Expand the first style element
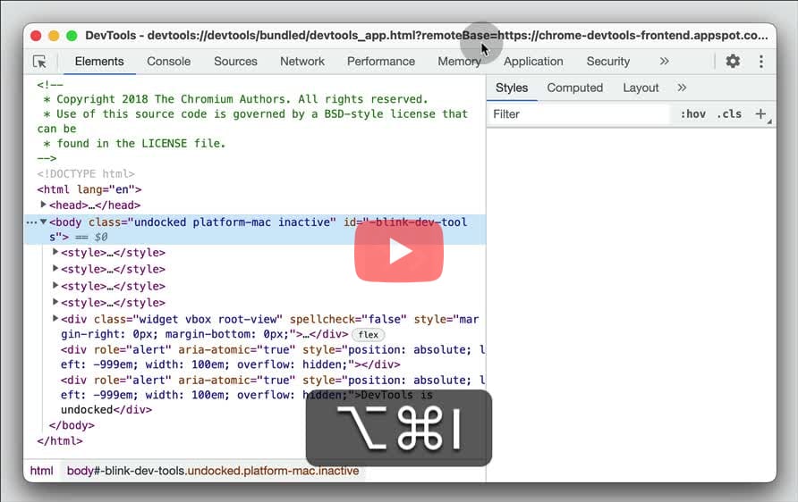 [55, 252]
